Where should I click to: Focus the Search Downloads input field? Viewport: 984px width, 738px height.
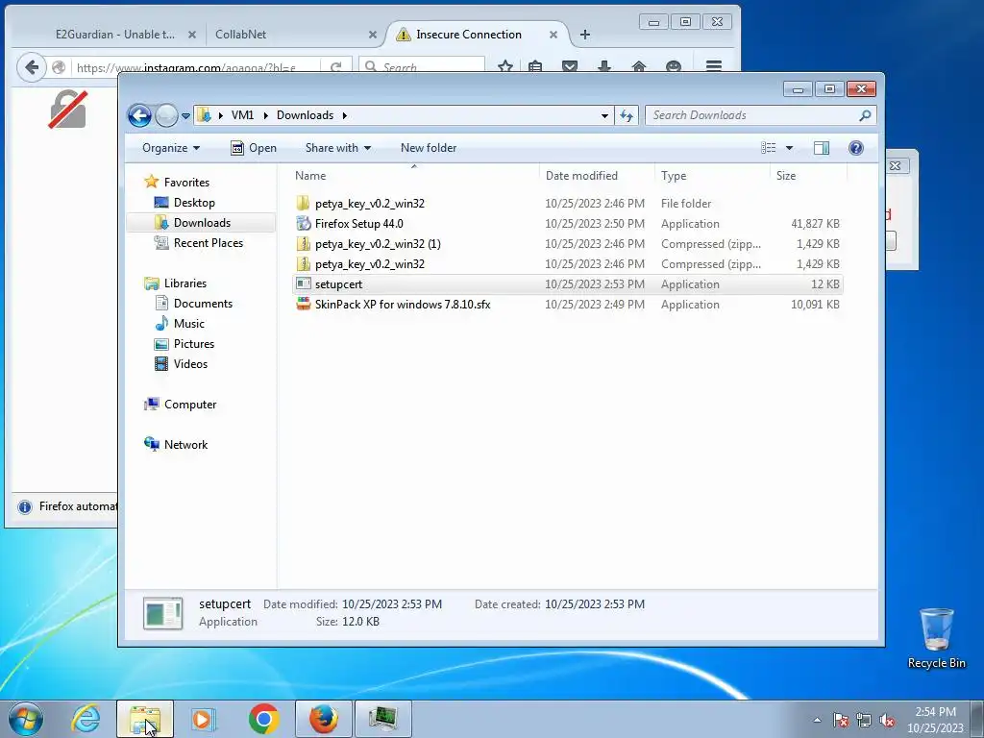pos(752,115)
